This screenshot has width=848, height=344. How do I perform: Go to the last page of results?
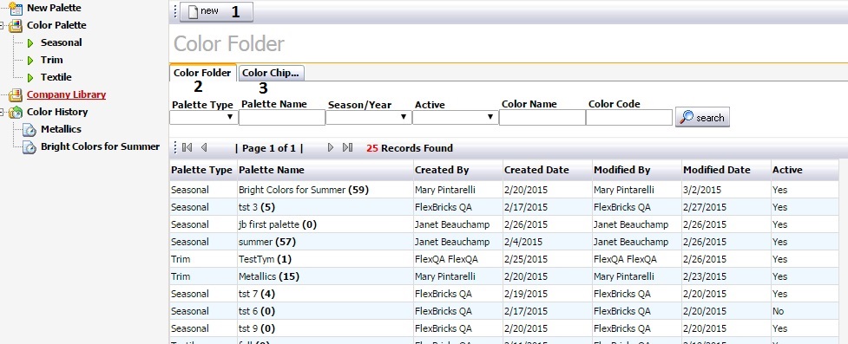click(x=348, y=147)
